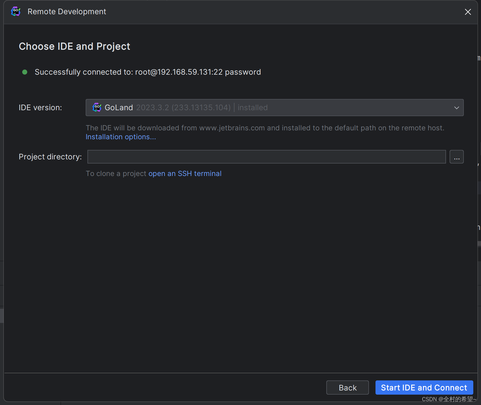Click the 'The IDE will be downloaded' note
This screenshot has height=405, width=481.
pos(265,128)
